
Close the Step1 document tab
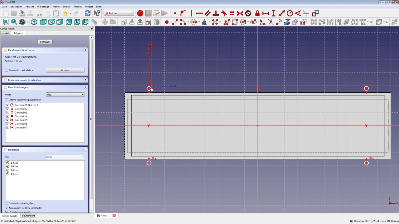click(114, 216)
